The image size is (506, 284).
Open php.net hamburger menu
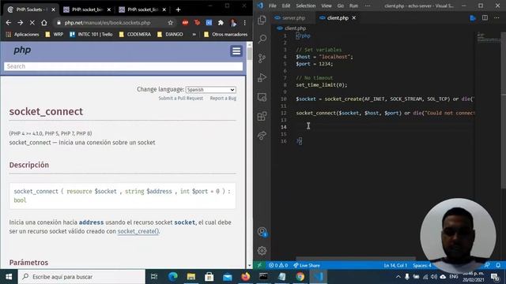coord(236,50)
